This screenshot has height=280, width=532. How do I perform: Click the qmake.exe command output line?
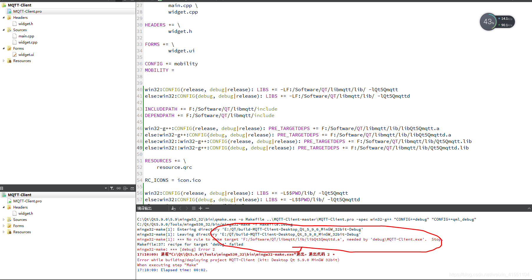(306, 219)
